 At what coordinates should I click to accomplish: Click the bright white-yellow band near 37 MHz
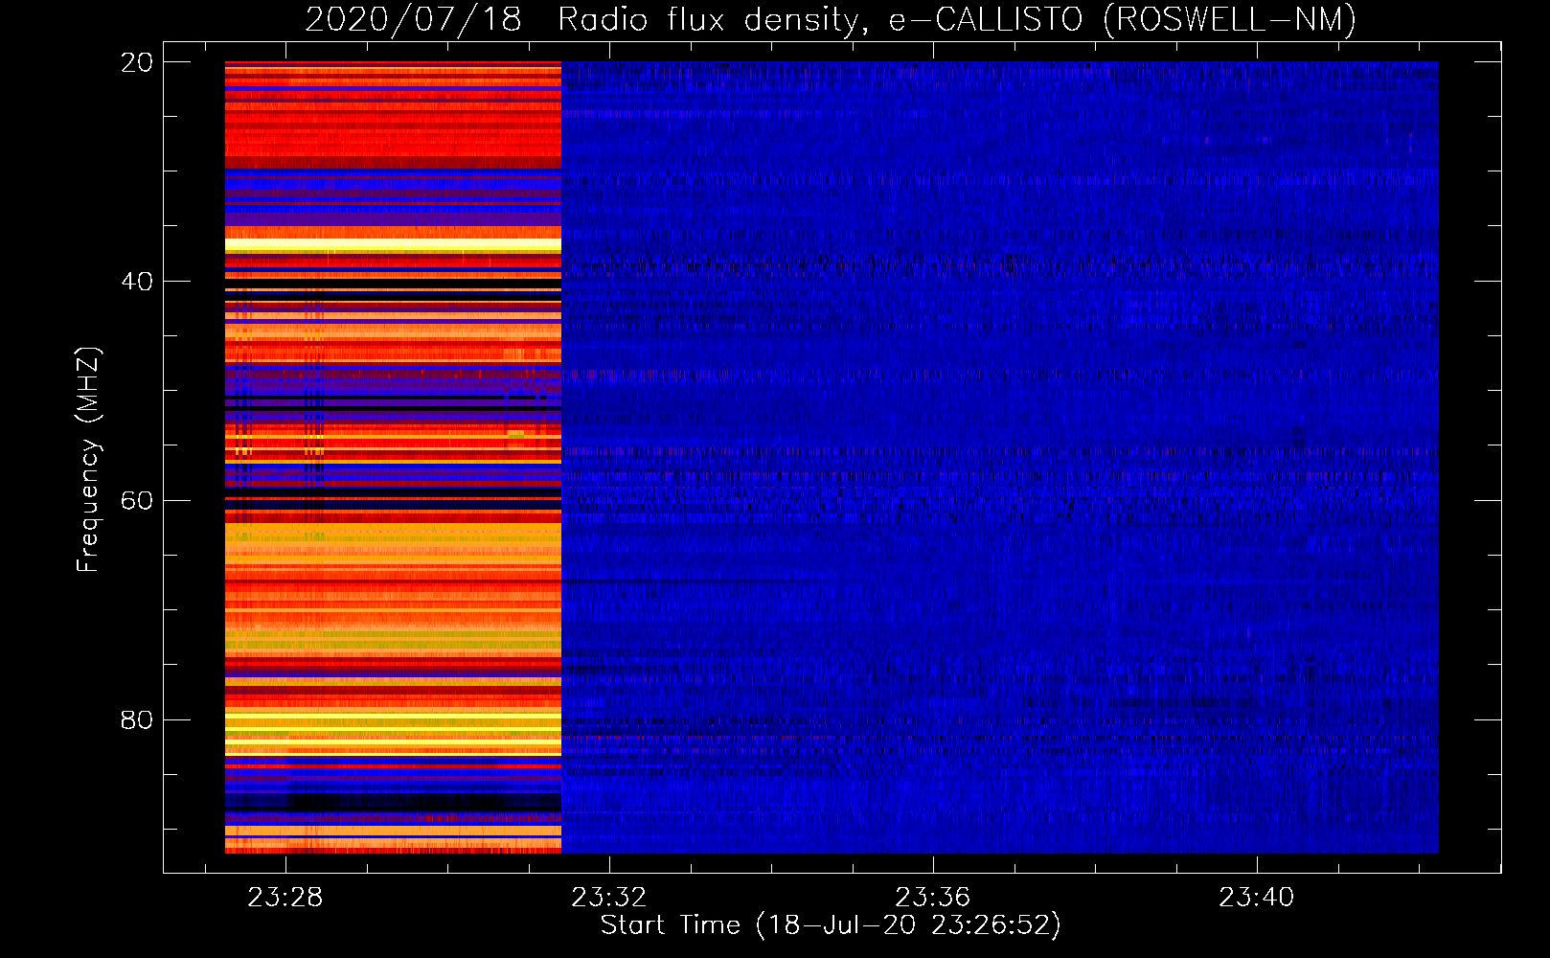point(393,246)
